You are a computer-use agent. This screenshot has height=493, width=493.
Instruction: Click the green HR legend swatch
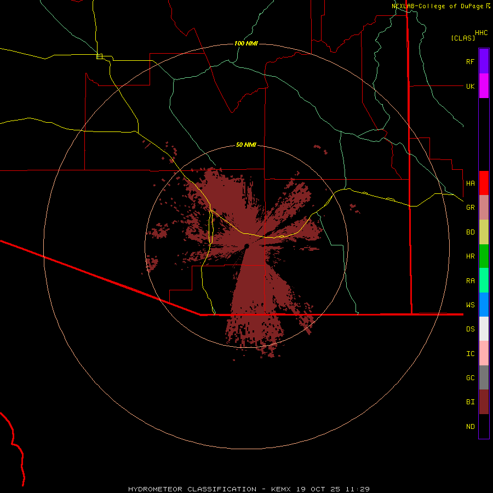click(x=484, y=256)
